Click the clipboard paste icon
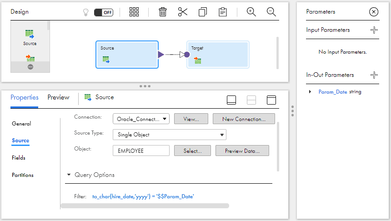 pyautogui.click(x=223, y=12)
